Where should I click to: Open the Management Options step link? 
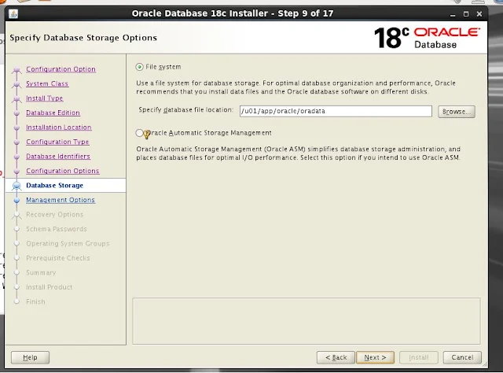coord(61,200)
